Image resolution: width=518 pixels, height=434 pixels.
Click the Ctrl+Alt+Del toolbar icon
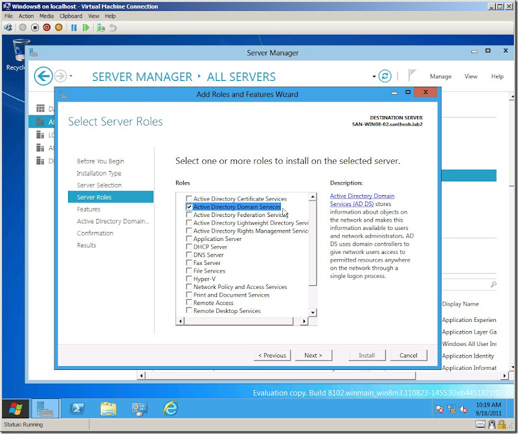click(x=8, y=28)
